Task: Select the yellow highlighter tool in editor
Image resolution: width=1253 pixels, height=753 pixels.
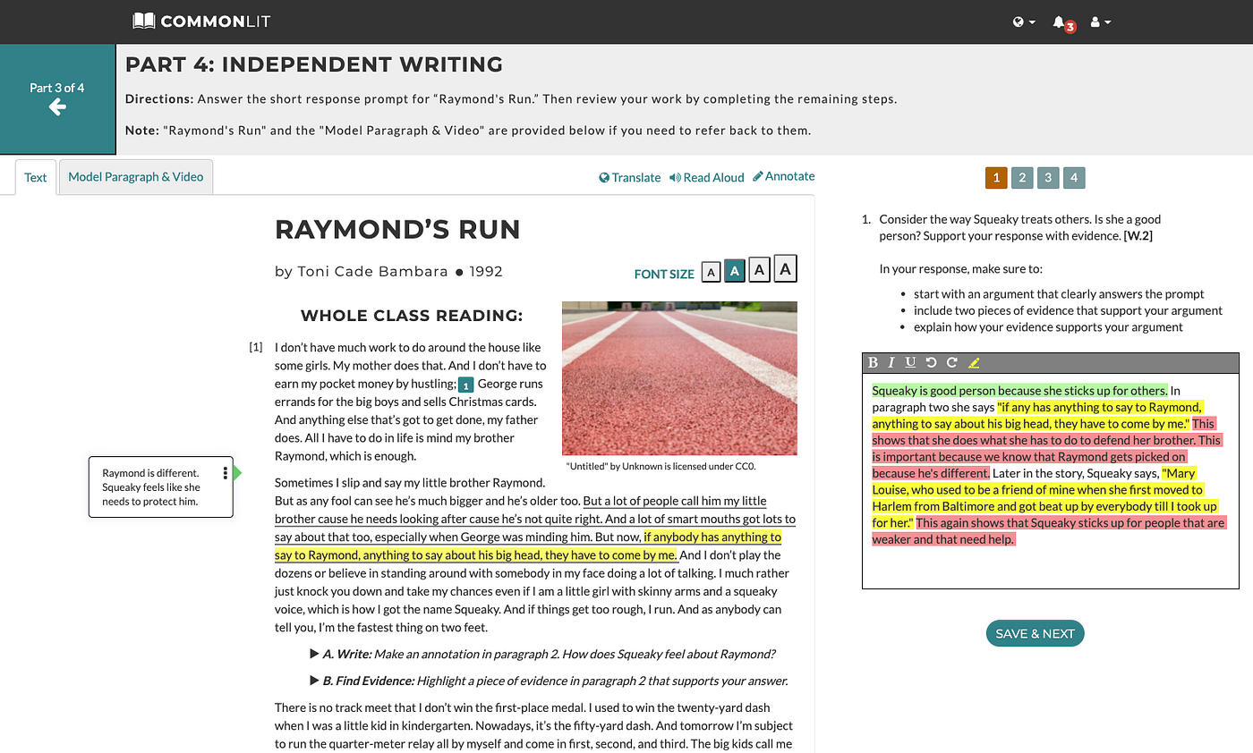Action: pos(974,362)
